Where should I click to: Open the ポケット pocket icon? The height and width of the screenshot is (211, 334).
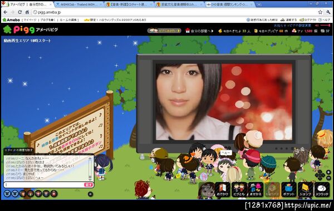pyautogui.click(x=288, y=189)
